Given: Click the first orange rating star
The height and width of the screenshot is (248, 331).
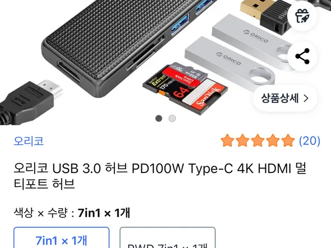Looking at the screenshot, I should point(227,141).
